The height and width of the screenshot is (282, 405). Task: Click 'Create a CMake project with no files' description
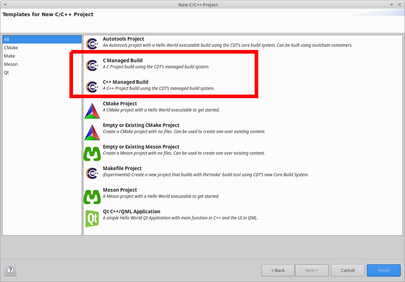coord(184,132)
